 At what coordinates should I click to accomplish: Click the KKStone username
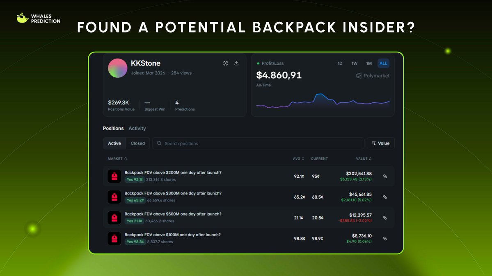pyautogui.click(x=146, y=63)
